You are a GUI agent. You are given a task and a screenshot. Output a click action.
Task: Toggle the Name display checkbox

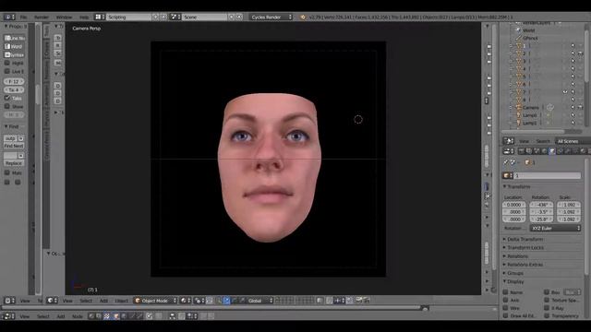[x=506, y=292]
